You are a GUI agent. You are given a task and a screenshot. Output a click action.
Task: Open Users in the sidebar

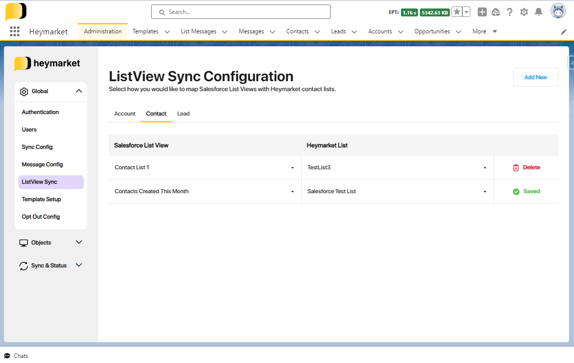[x=29, y=130]
